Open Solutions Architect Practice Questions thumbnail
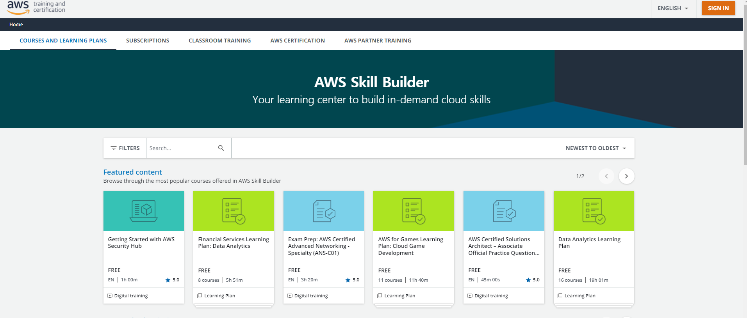 [x=504, y=211]
